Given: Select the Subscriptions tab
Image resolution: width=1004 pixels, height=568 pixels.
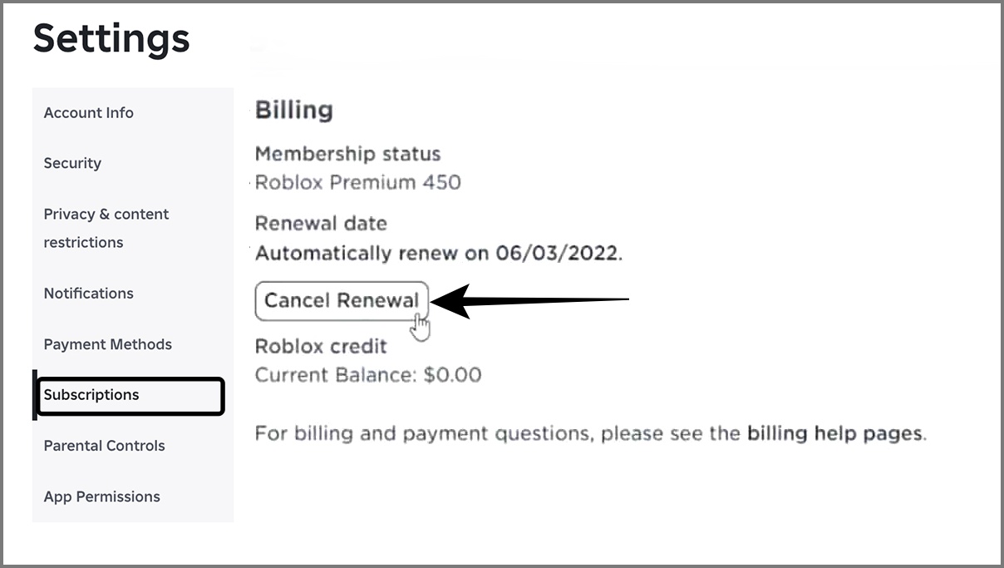Looking at the screenshot, I should (x=91, y=394).
